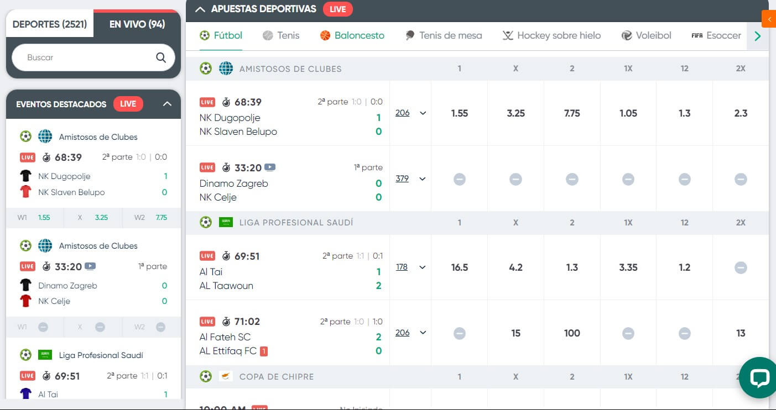Bet on 1.55 odds for NK Dugopolje win

pos(459,113)
